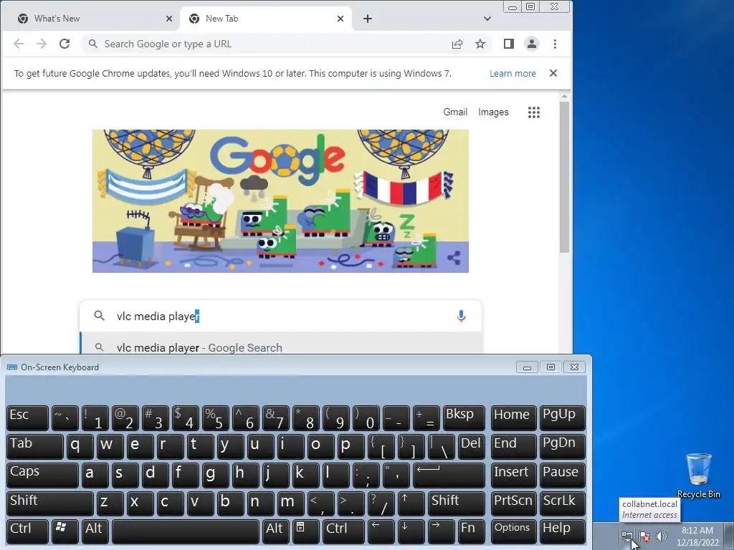Open Google Images link
Image resolution: width=734 pixels, height=550 pixels.
[x=493, y=112]
